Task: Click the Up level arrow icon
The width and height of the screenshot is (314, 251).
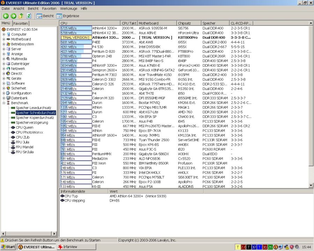Action: coord(21,16)
